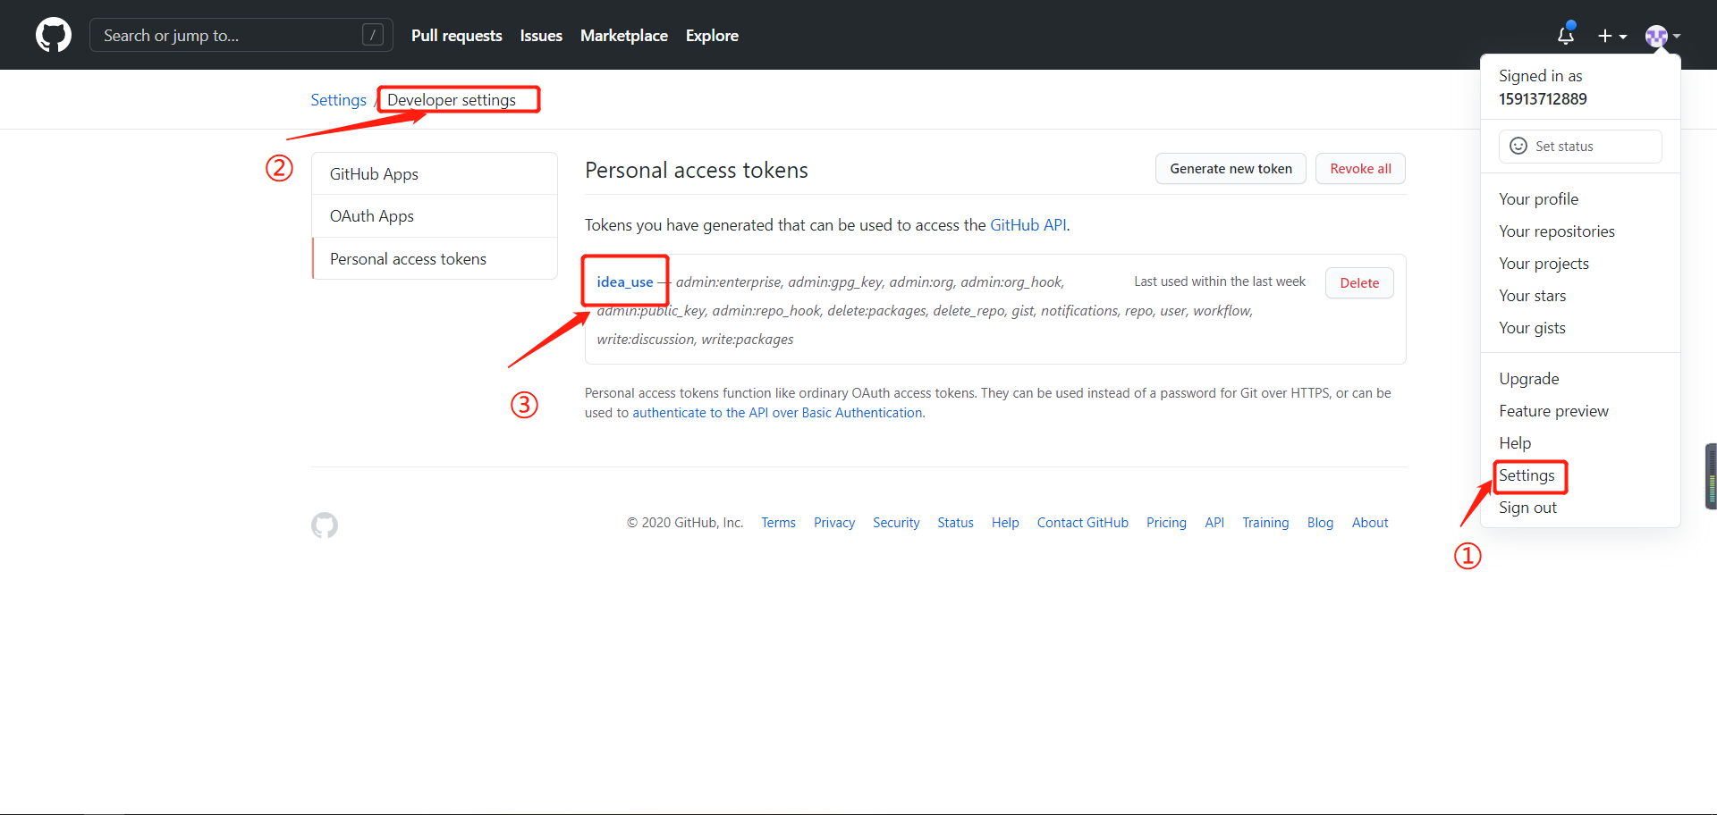Open the notifications bell
The height and width of the screenshot is (815, 1717).
(1565, 35)
